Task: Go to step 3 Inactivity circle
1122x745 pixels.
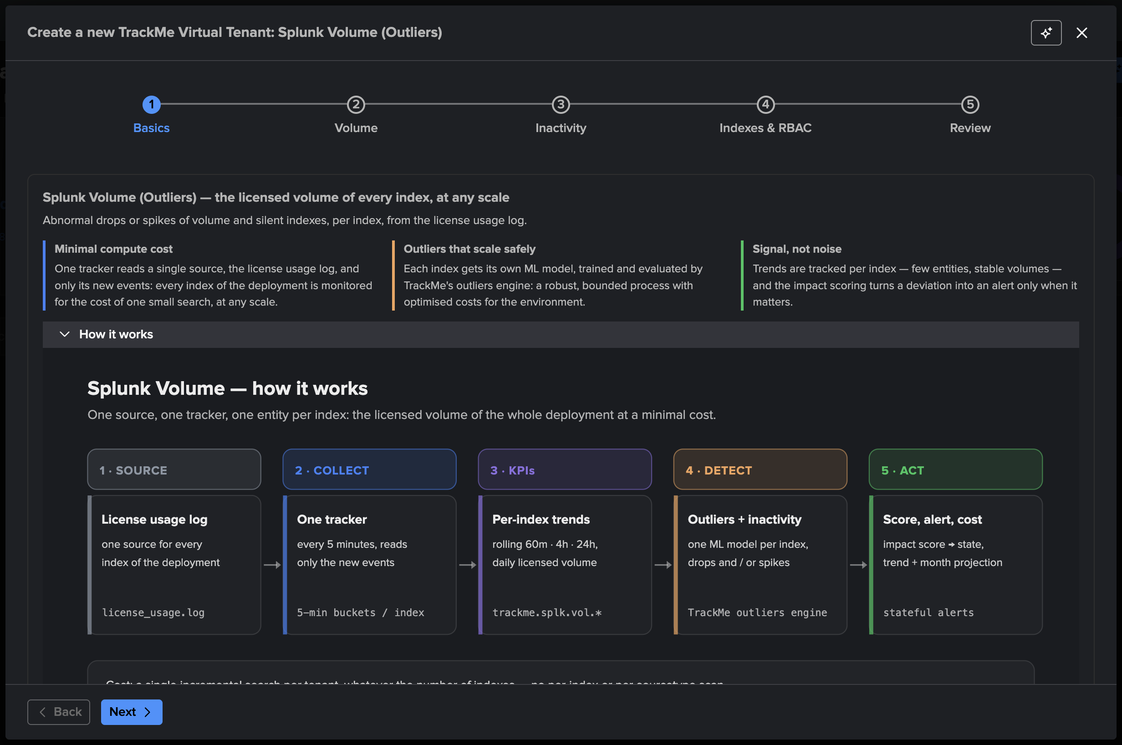Action: pos(561,104)
